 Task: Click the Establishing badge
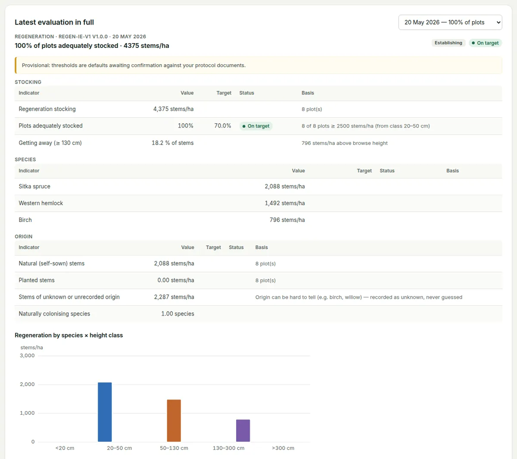448,43
